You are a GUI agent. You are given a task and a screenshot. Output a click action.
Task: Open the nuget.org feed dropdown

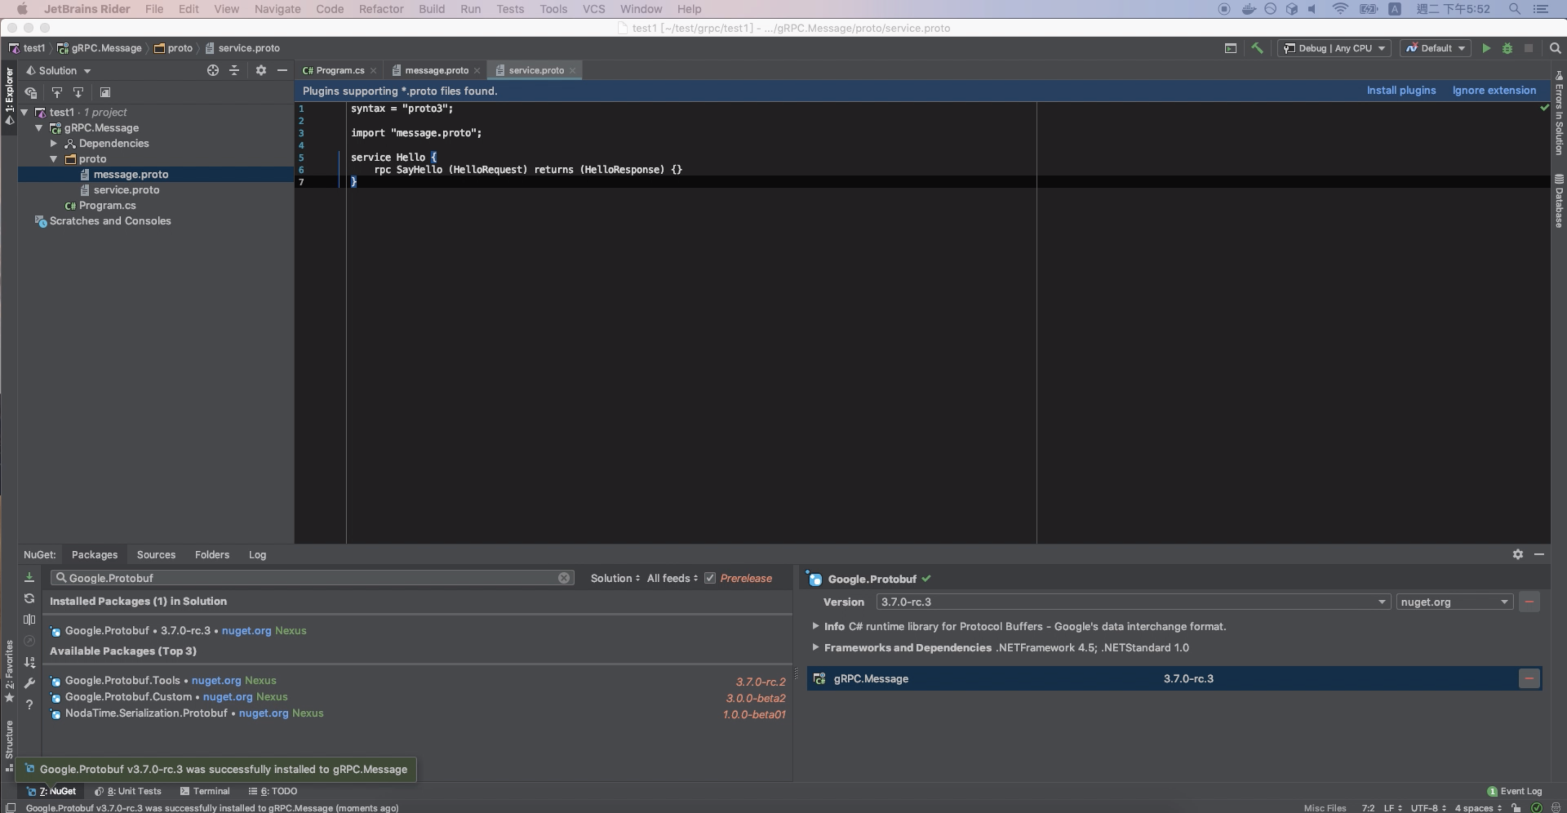[x=1454, y=602]
